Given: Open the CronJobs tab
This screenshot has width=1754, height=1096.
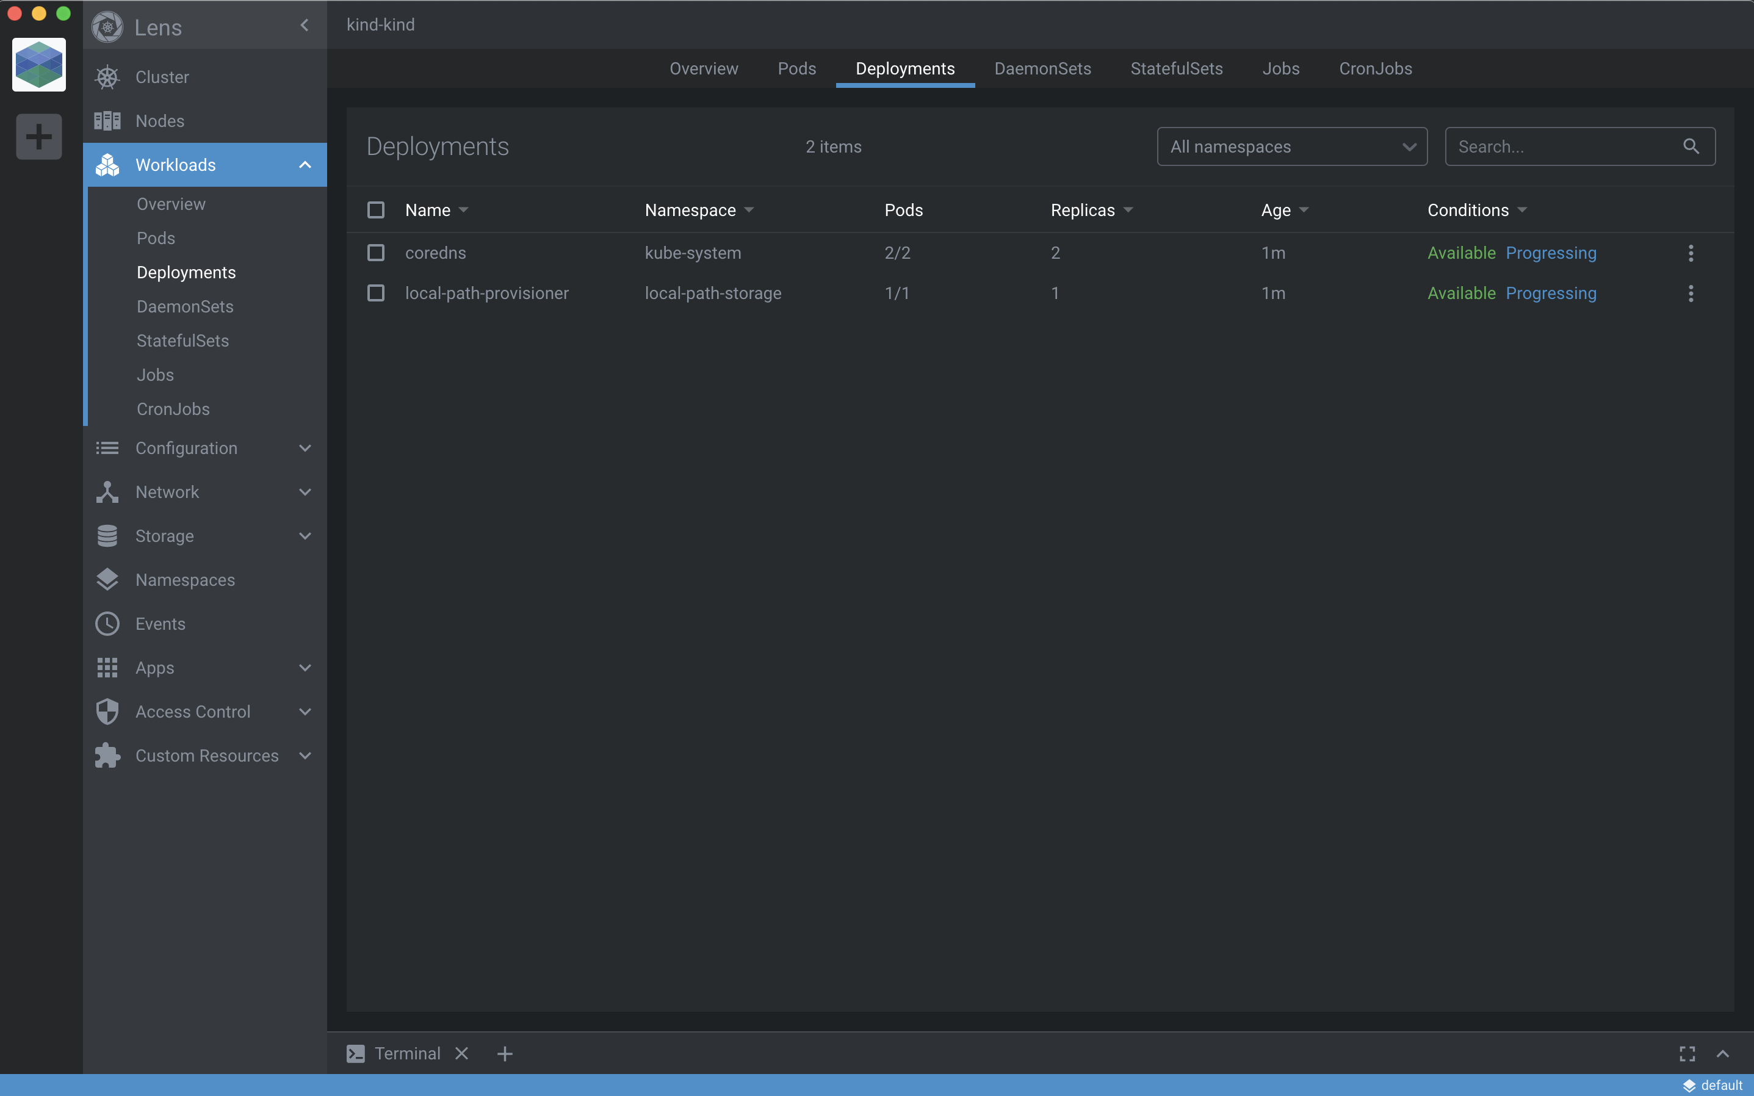Looking at the screenshot, I should click(1374, 68).
